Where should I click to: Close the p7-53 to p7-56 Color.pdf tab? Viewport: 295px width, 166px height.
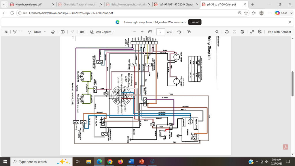coord(245,4)
